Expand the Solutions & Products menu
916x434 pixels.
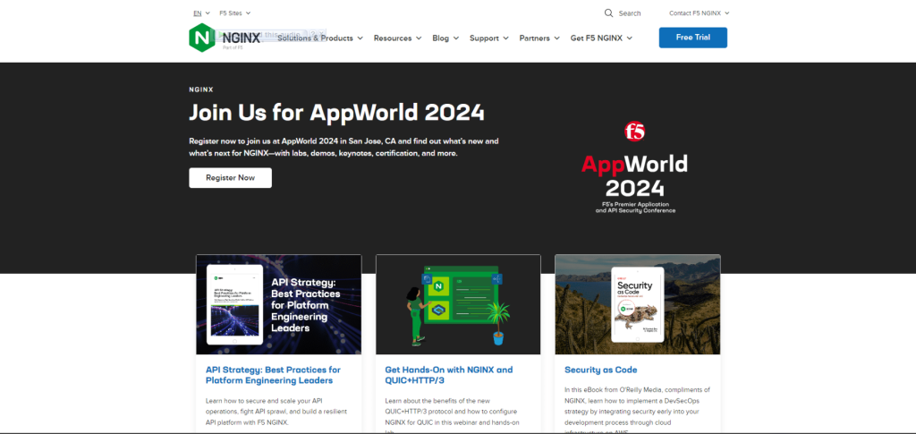[320, 38]
